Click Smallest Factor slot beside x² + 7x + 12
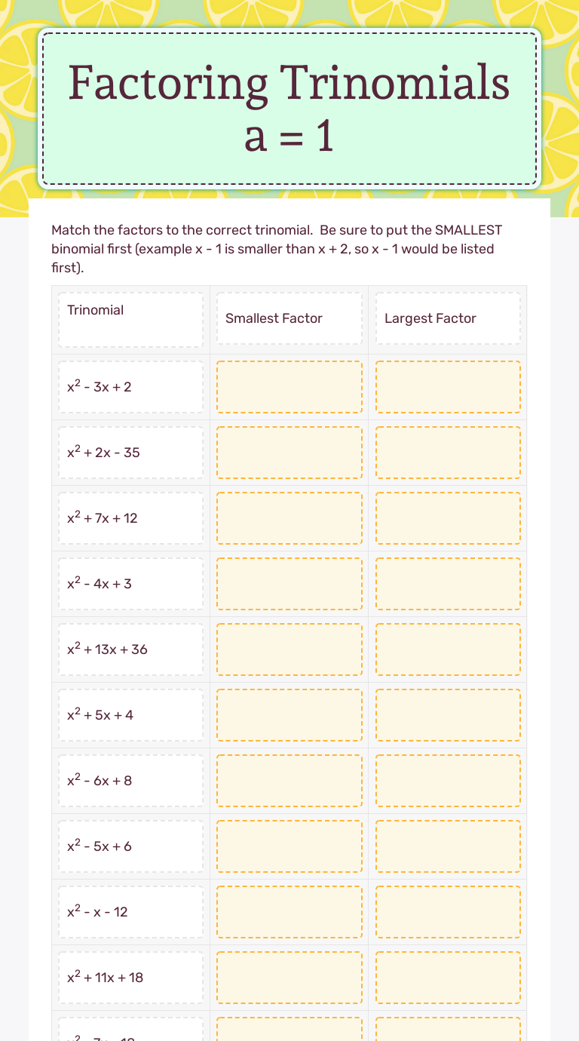The image size is (579, 1041). pyautogui.click(x=289, y=518)
